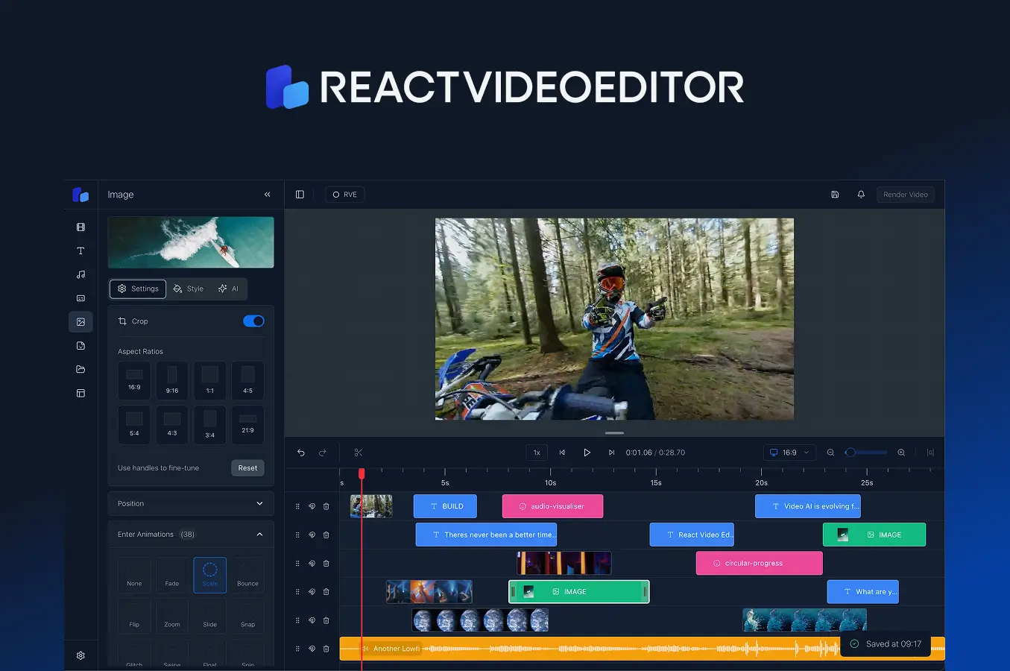Select the BUILD text clip
1010x671 pixels.
pyautogui.click(x=445, y=506)
